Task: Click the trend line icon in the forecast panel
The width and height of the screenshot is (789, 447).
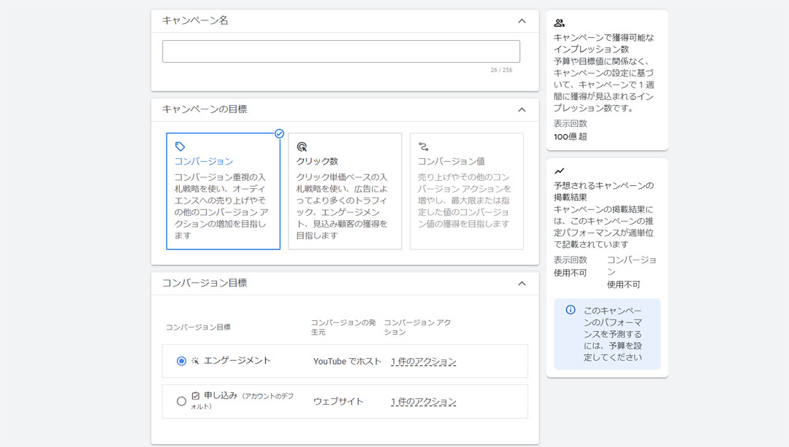Action: pyautogui.click(x=559, y=171)
